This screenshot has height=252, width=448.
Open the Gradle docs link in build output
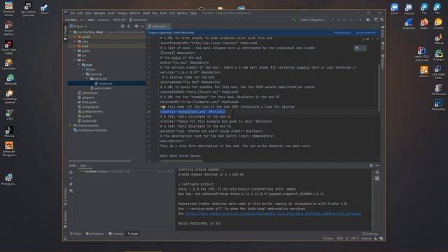(273, 213)
